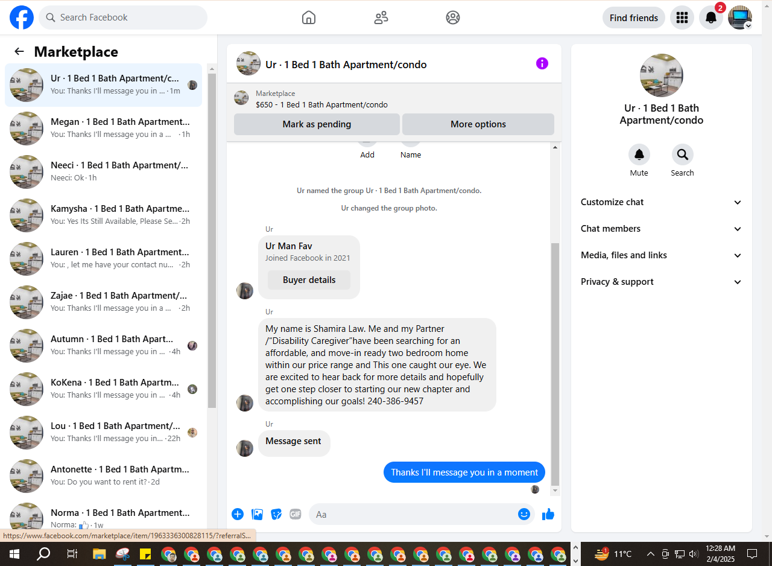The image size is (772, 566).
Task: Go back using the Marketplace arrow
Action: coord(19,52)
